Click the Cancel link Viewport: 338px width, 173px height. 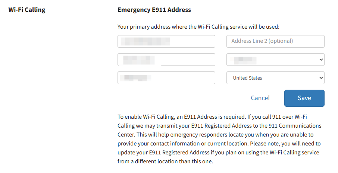(260, 98)
